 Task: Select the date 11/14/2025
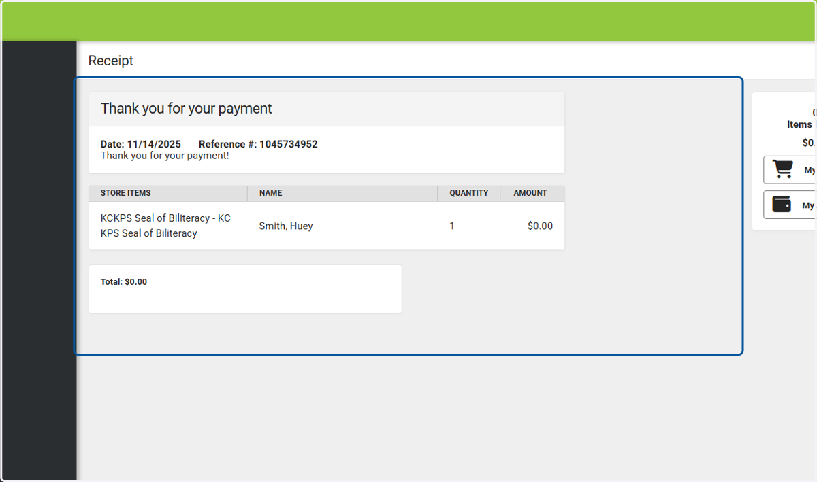(154, 144)
